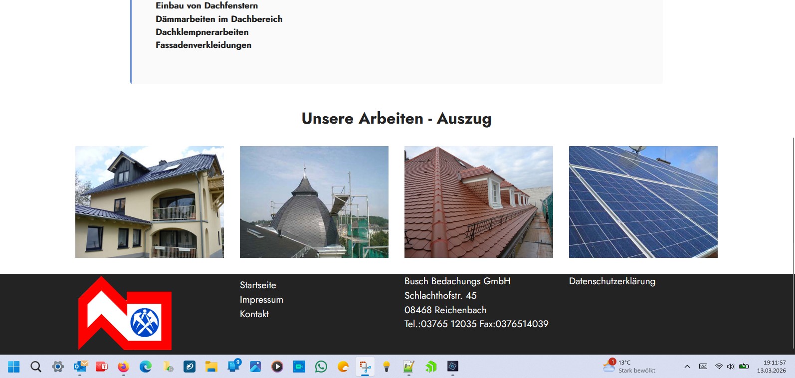Go to the Kontakt page
This screenshot has width=795, height=378.
pyautogui.click(x=254, y=314)
